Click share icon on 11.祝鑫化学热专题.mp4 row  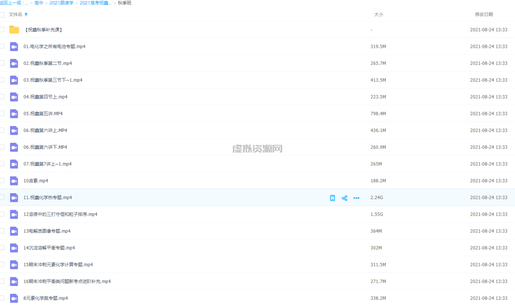pos(344,198)
